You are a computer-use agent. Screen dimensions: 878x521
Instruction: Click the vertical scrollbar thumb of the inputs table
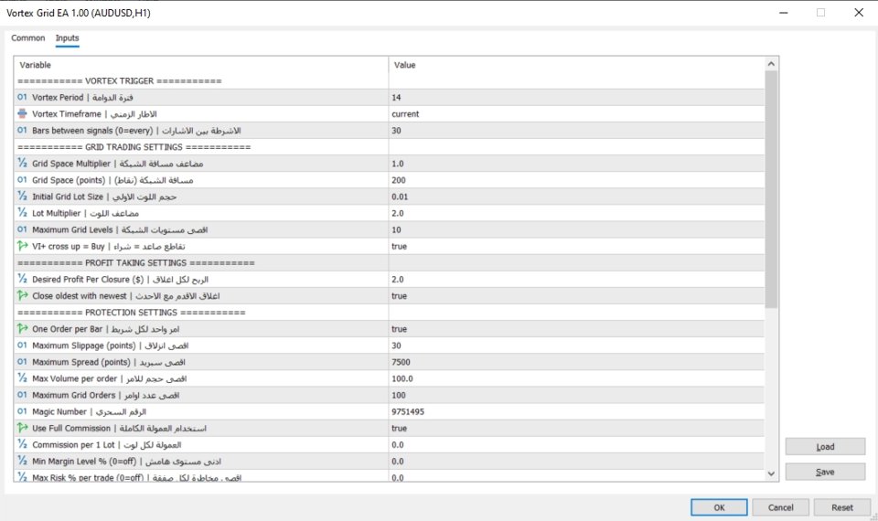coord(771,189)
